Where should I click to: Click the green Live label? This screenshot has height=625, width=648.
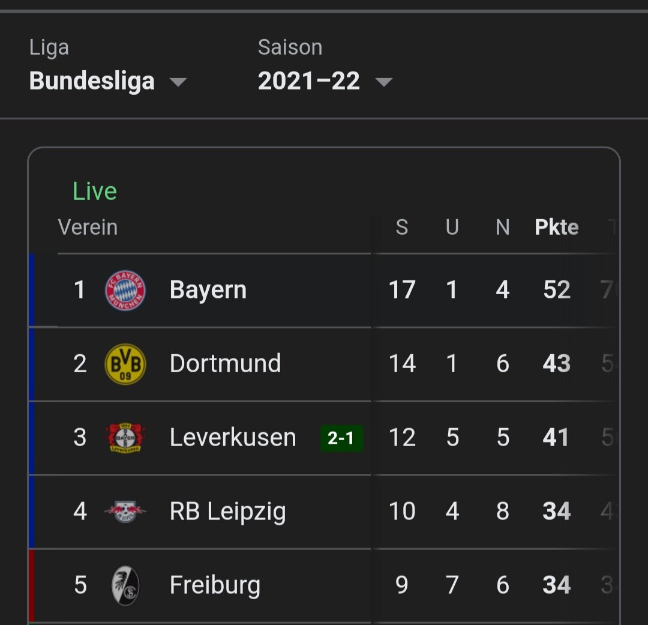(95, 191)
